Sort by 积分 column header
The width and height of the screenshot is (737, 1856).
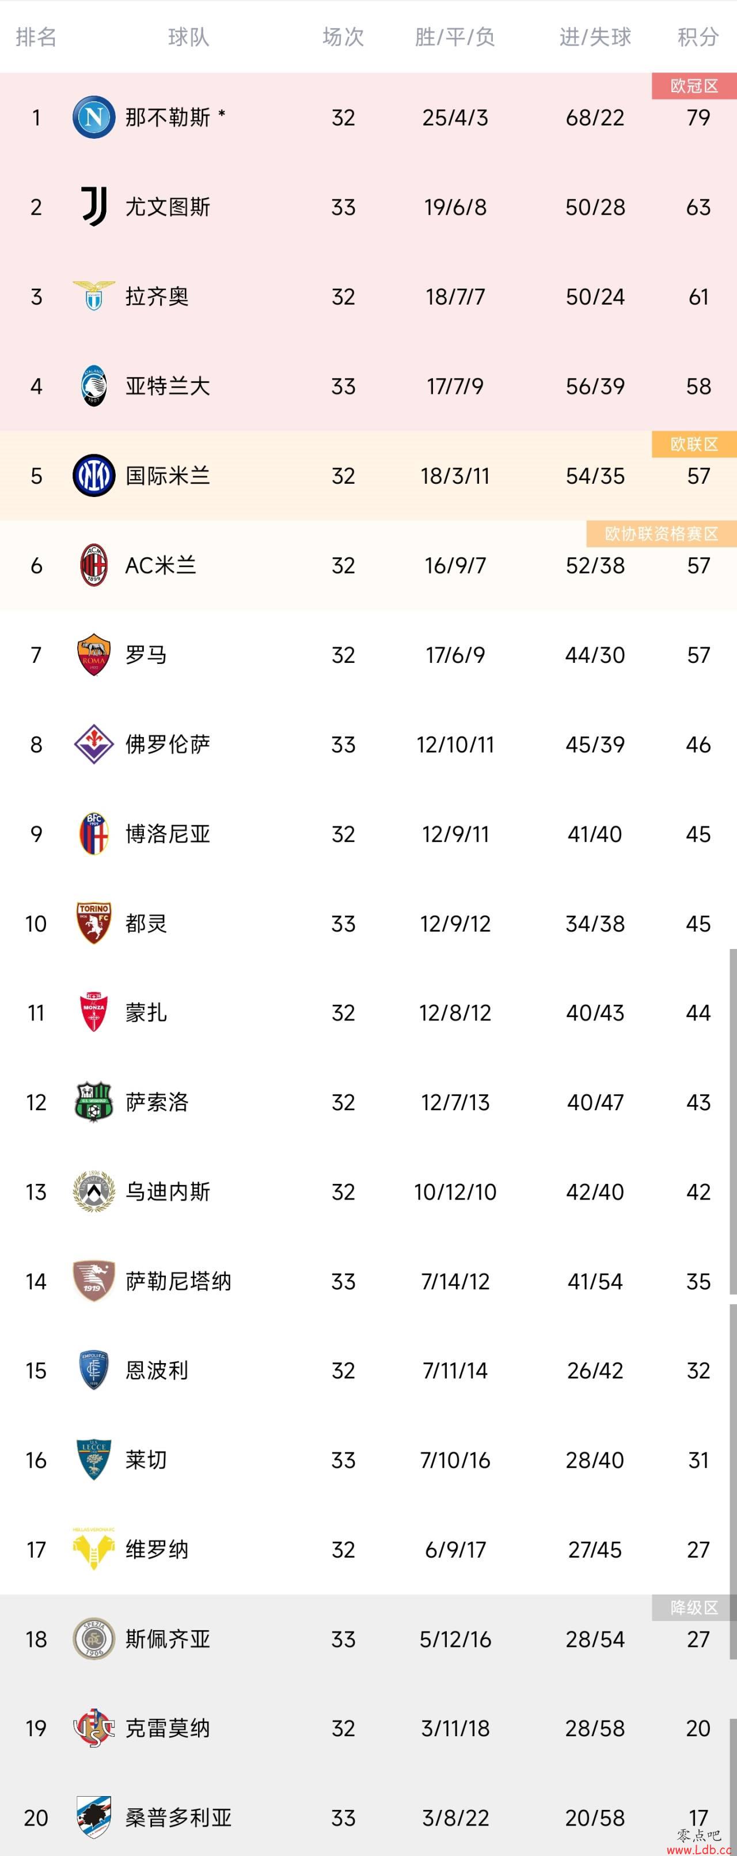click(698, 37)
